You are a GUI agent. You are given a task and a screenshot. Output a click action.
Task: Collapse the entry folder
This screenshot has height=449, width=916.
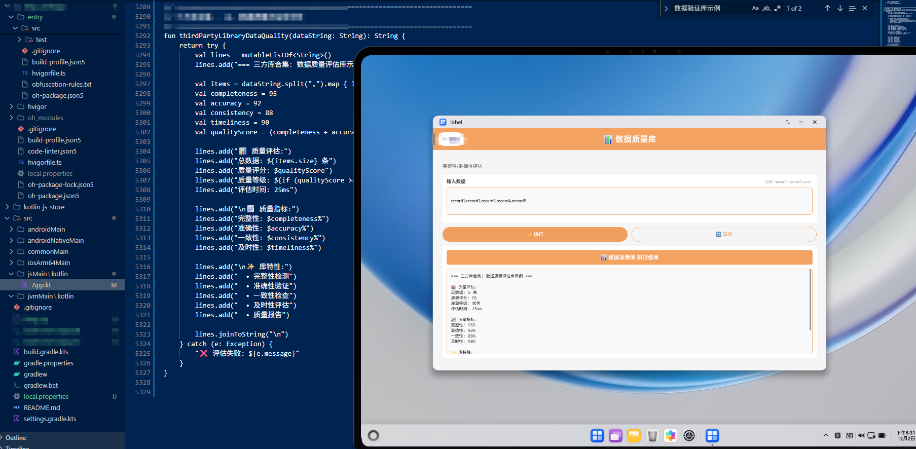click(11, 17)
